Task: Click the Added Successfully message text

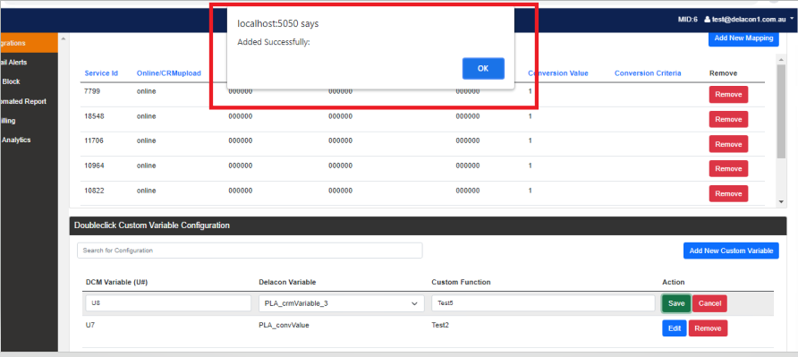Action: [274, 42]
